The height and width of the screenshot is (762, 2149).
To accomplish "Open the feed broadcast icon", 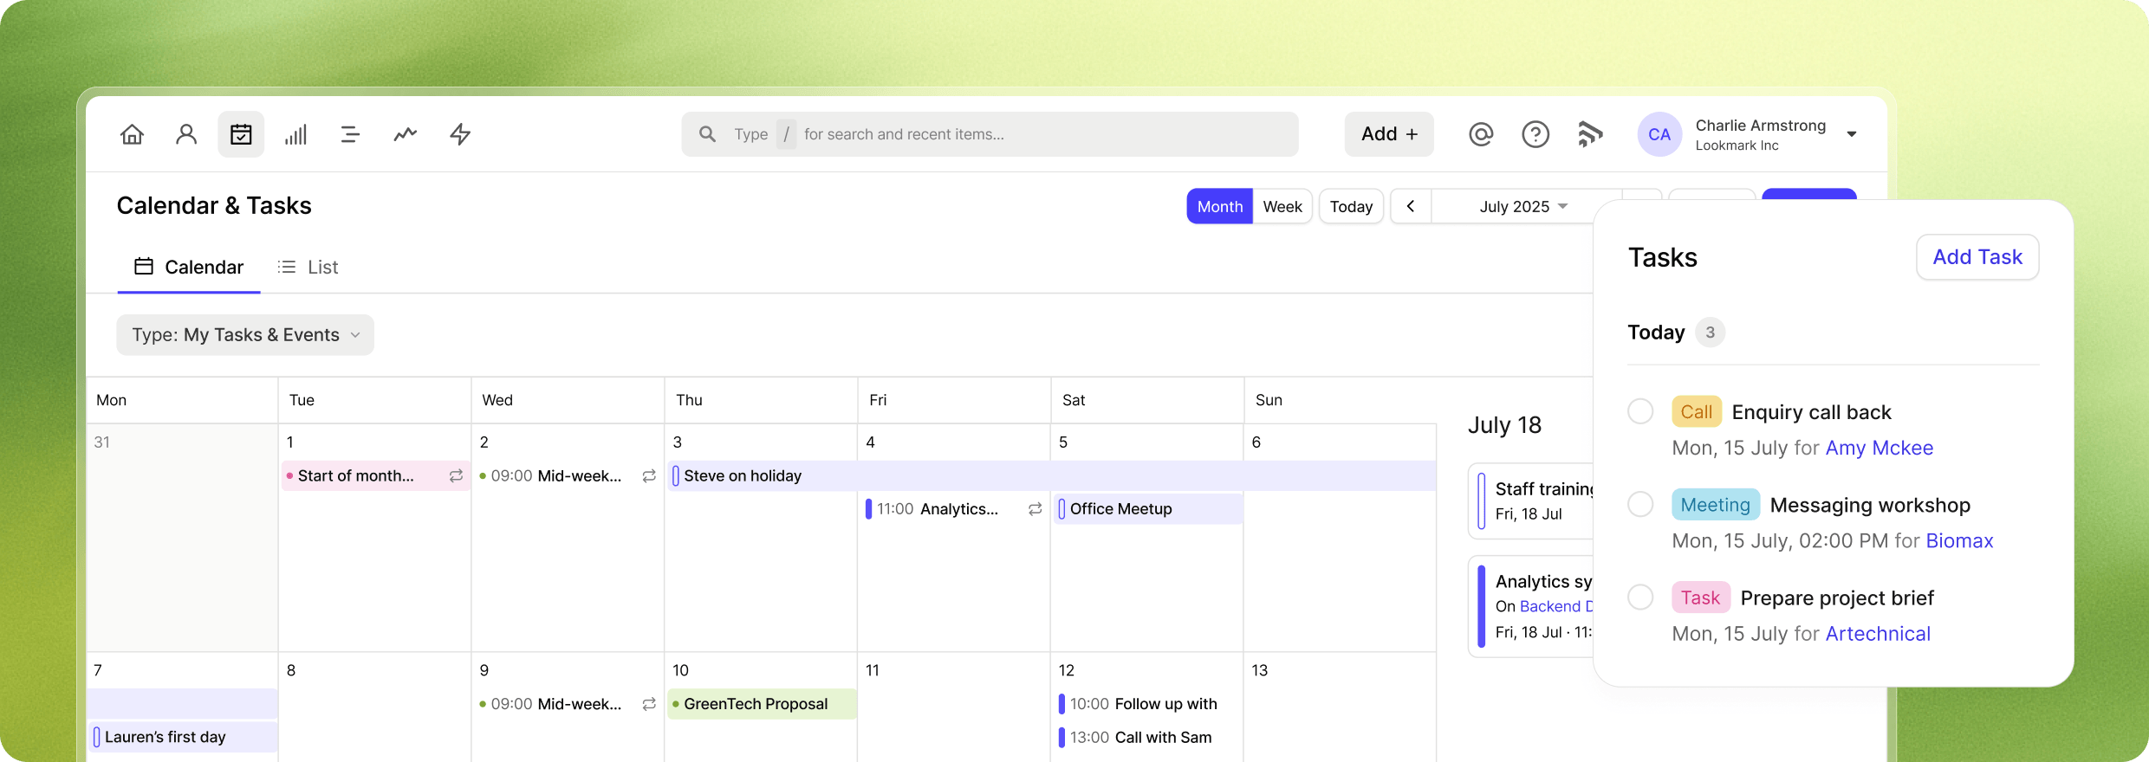I will pyautogui.click(x=1590, y=134).
